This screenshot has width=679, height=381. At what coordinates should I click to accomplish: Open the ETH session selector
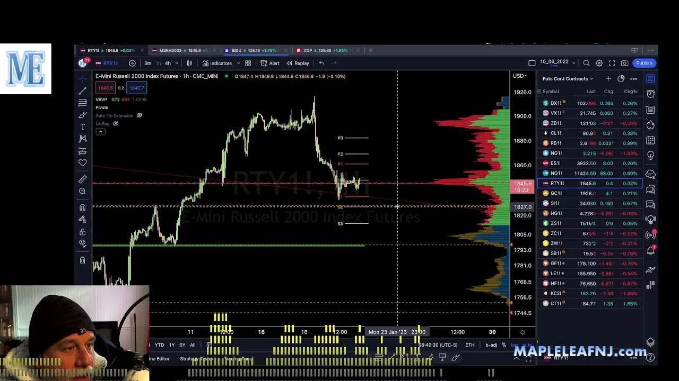tap(470, 345)
